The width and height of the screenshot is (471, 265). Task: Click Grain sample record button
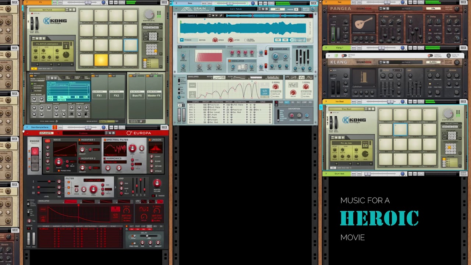(311, 16)
